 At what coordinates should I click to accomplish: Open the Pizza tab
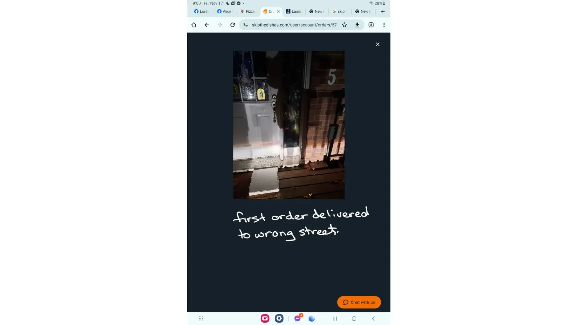(x=248, y=11)
